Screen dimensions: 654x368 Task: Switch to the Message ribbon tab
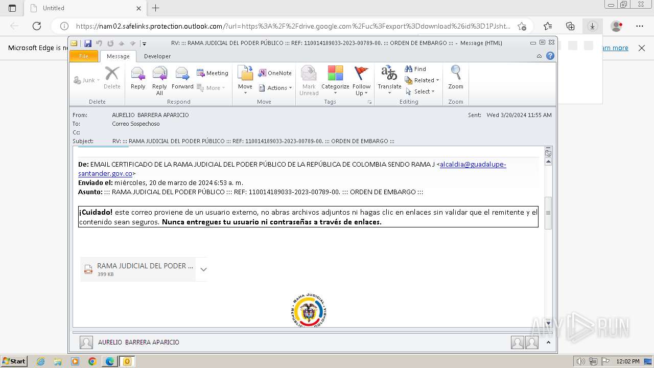tap(118, 56)
